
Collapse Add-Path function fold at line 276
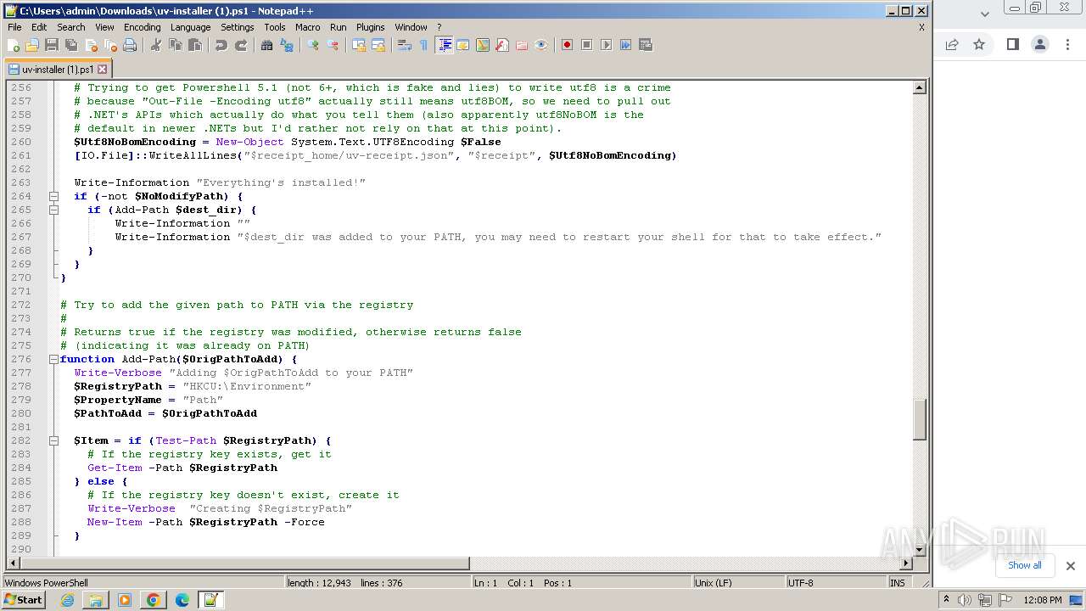coord(53,359)
